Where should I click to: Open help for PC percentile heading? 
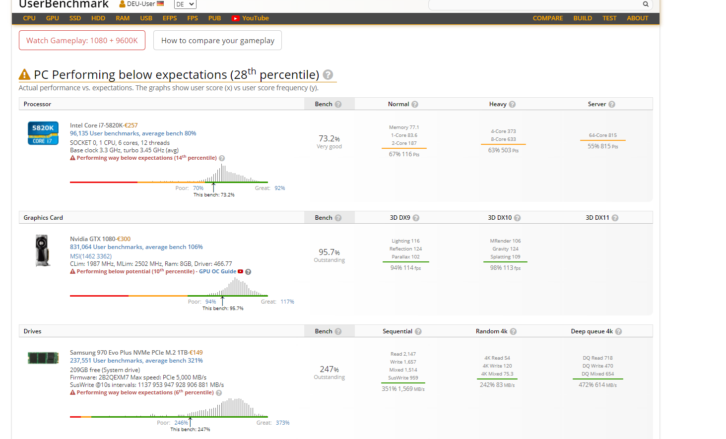pos(328,74)
